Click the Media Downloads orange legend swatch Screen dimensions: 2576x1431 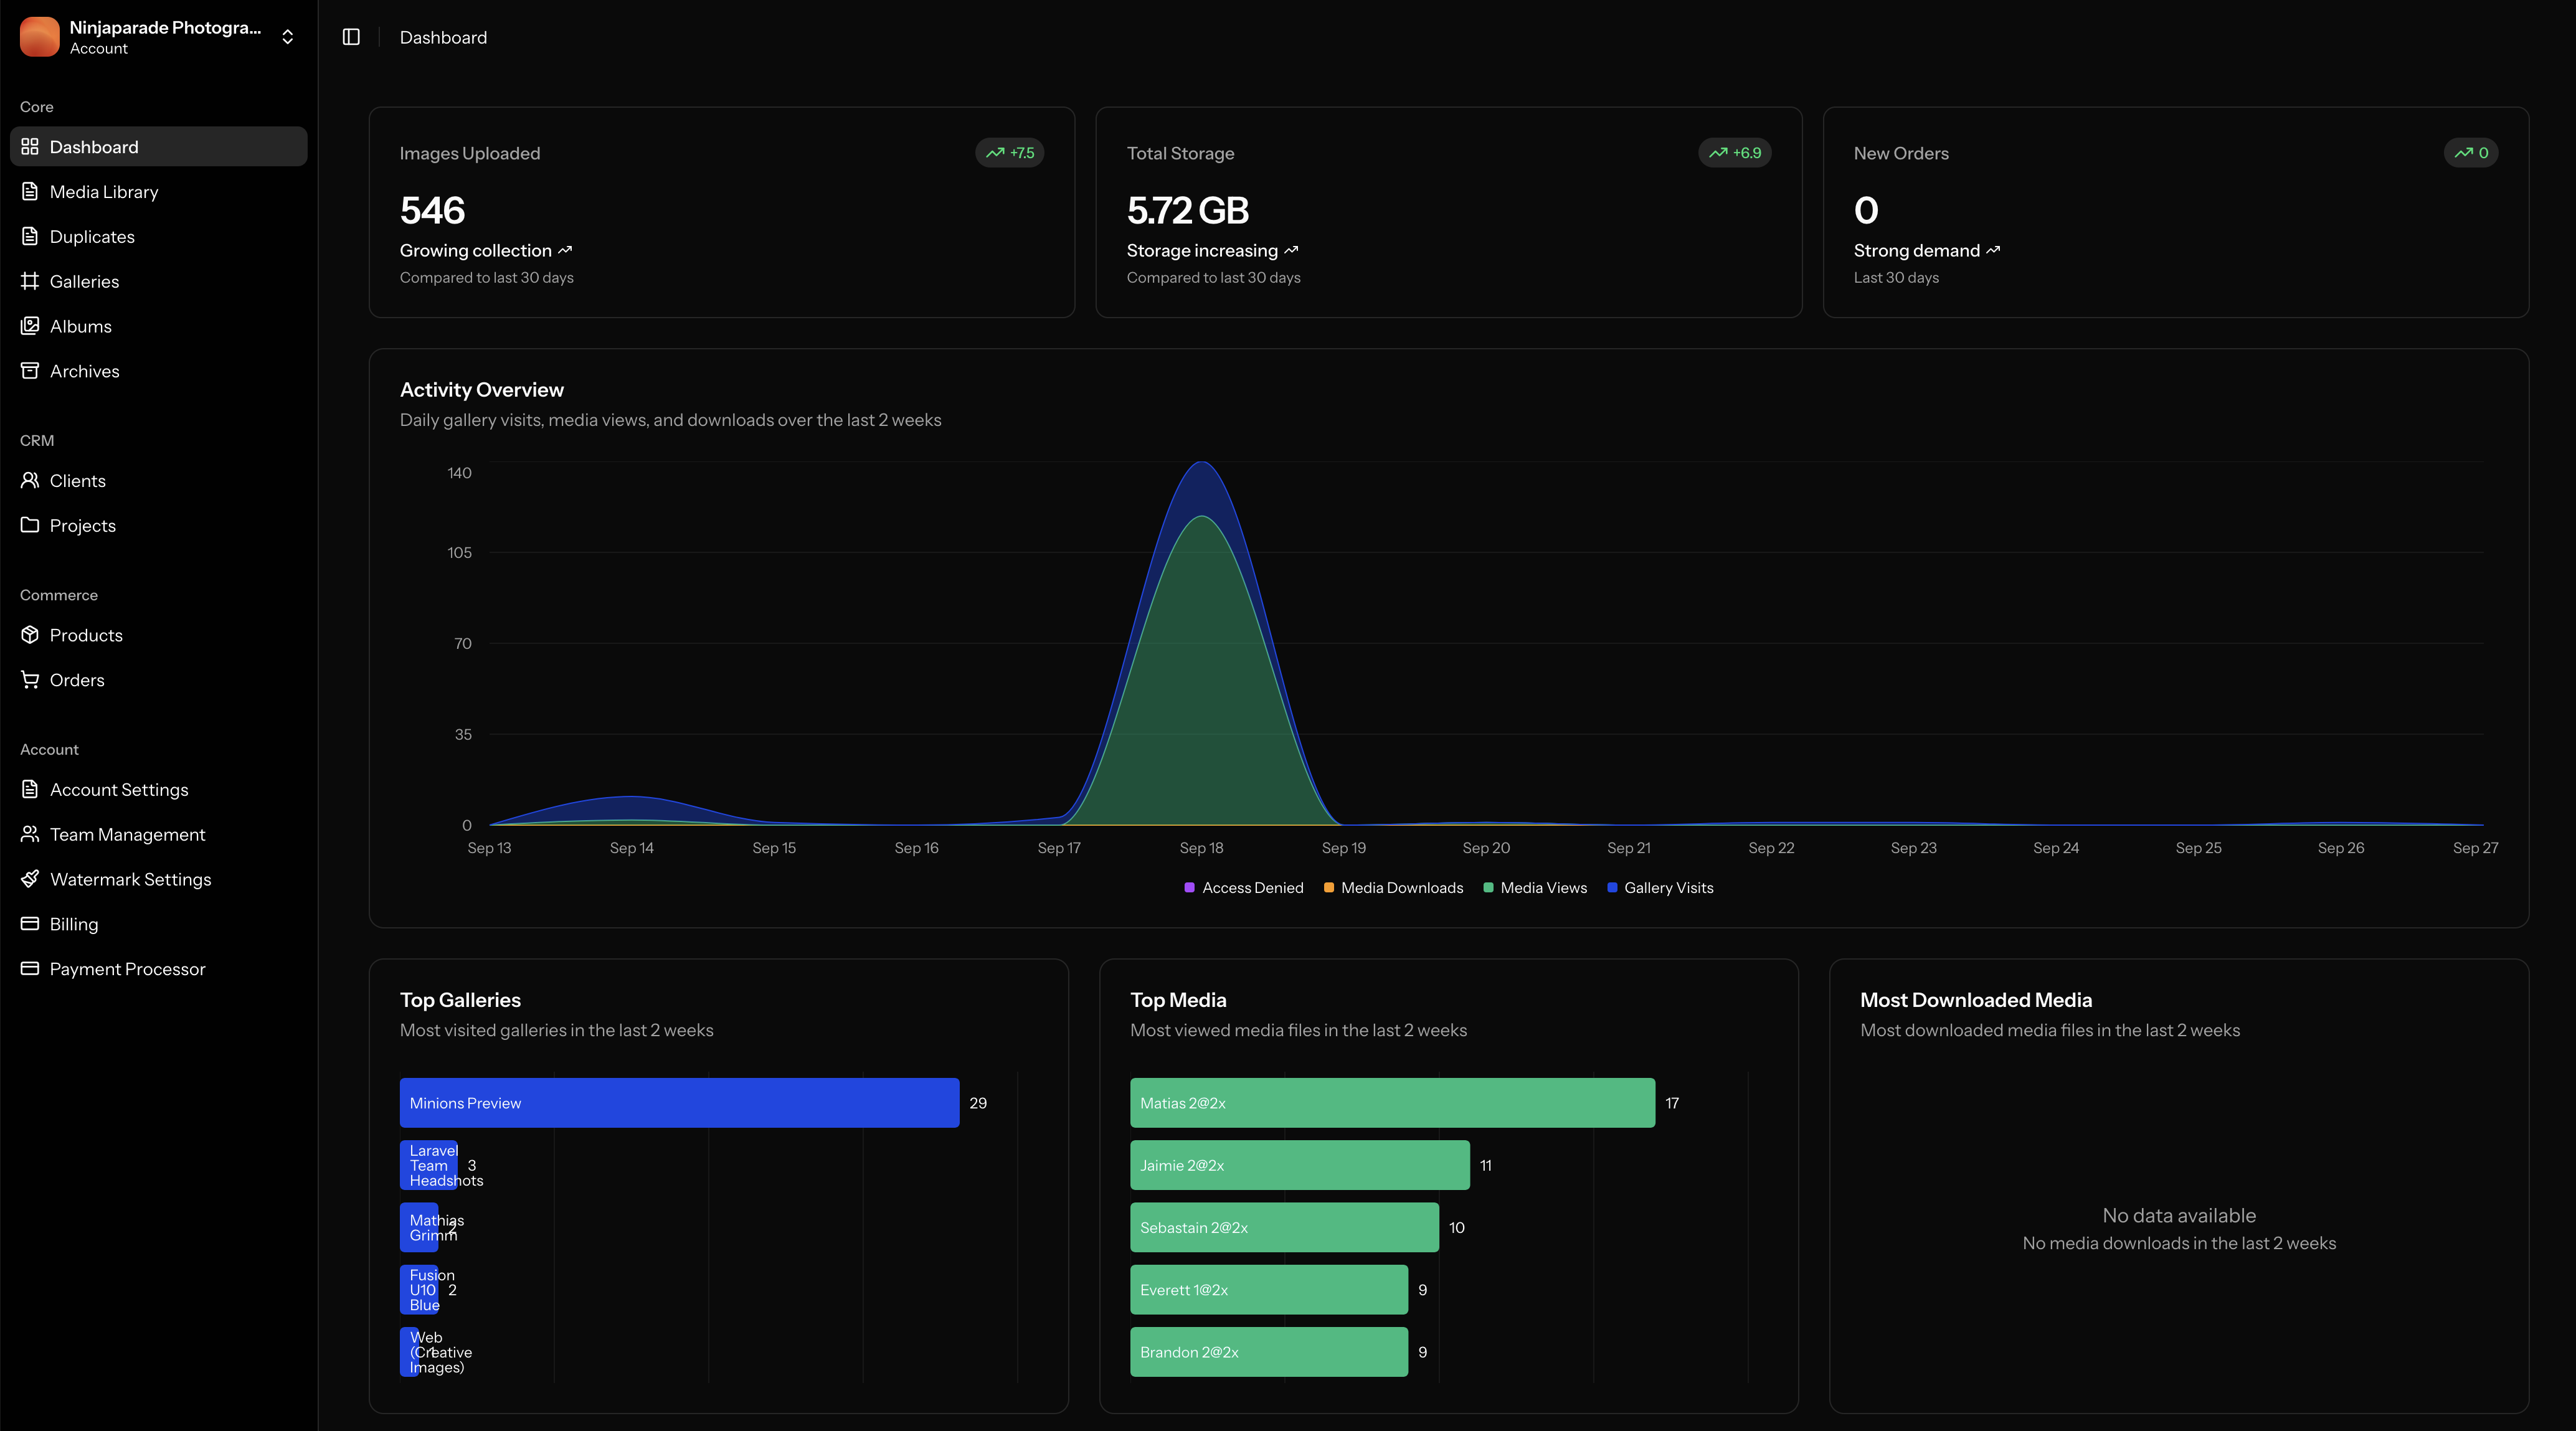pos(1329,888)
